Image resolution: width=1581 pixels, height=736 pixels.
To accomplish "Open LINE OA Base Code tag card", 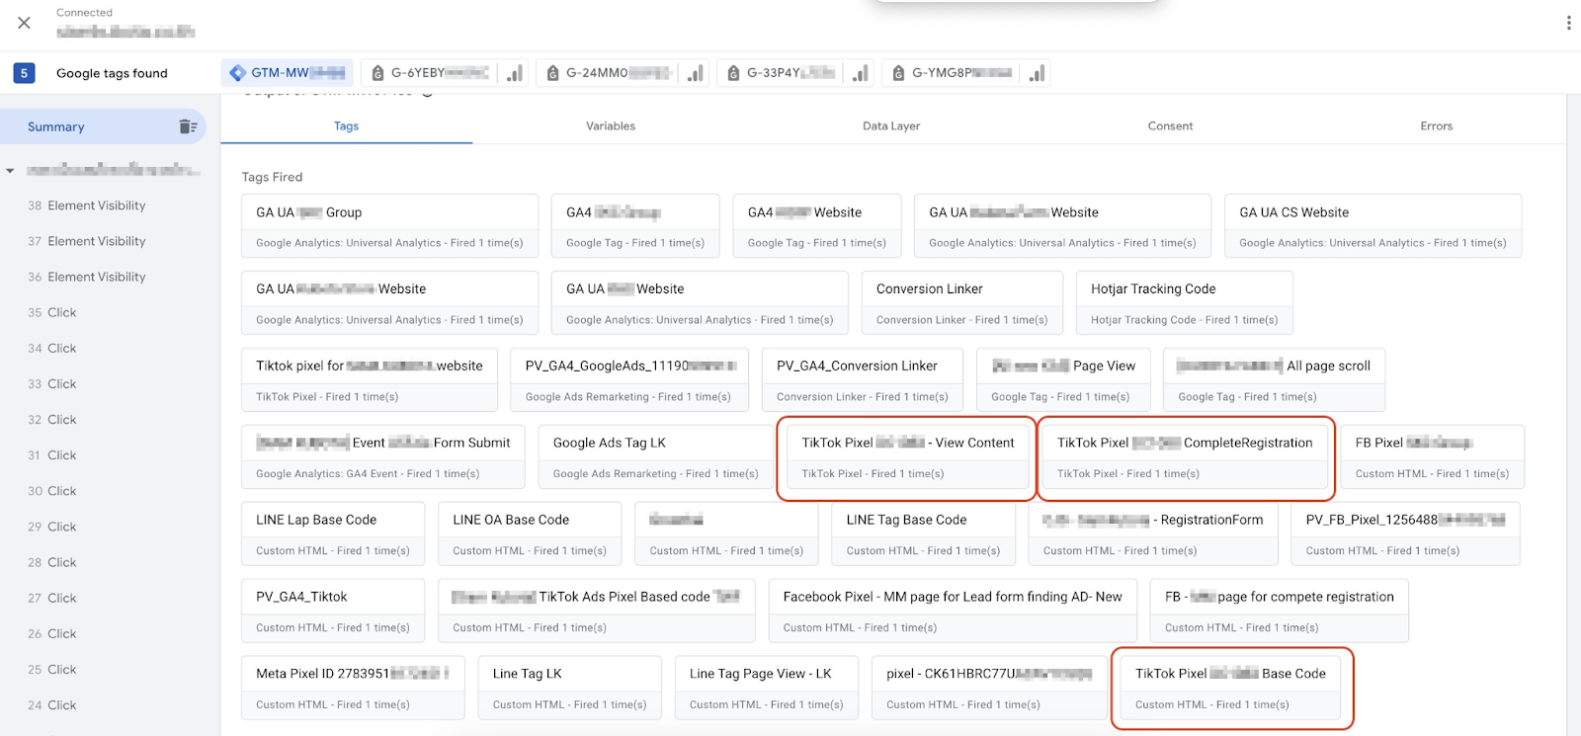I will [530, 534].
